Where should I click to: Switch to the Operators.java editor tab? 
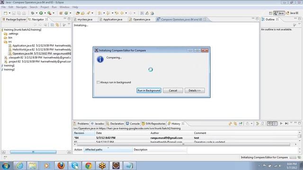point(140,19)
